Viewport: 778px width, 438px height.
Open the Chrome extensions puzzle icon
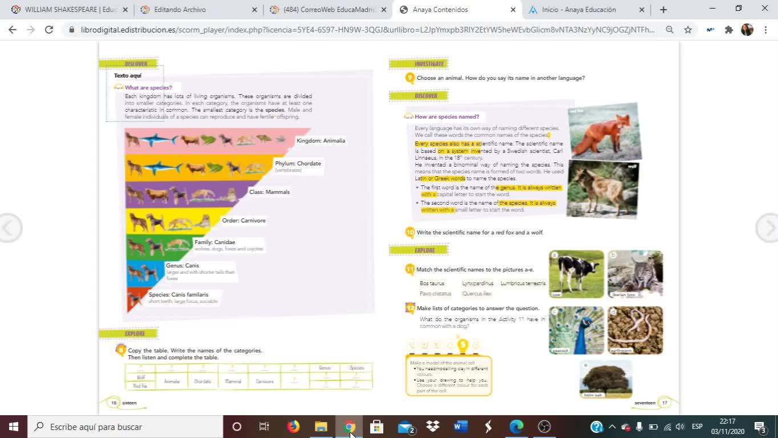(729, 30)
